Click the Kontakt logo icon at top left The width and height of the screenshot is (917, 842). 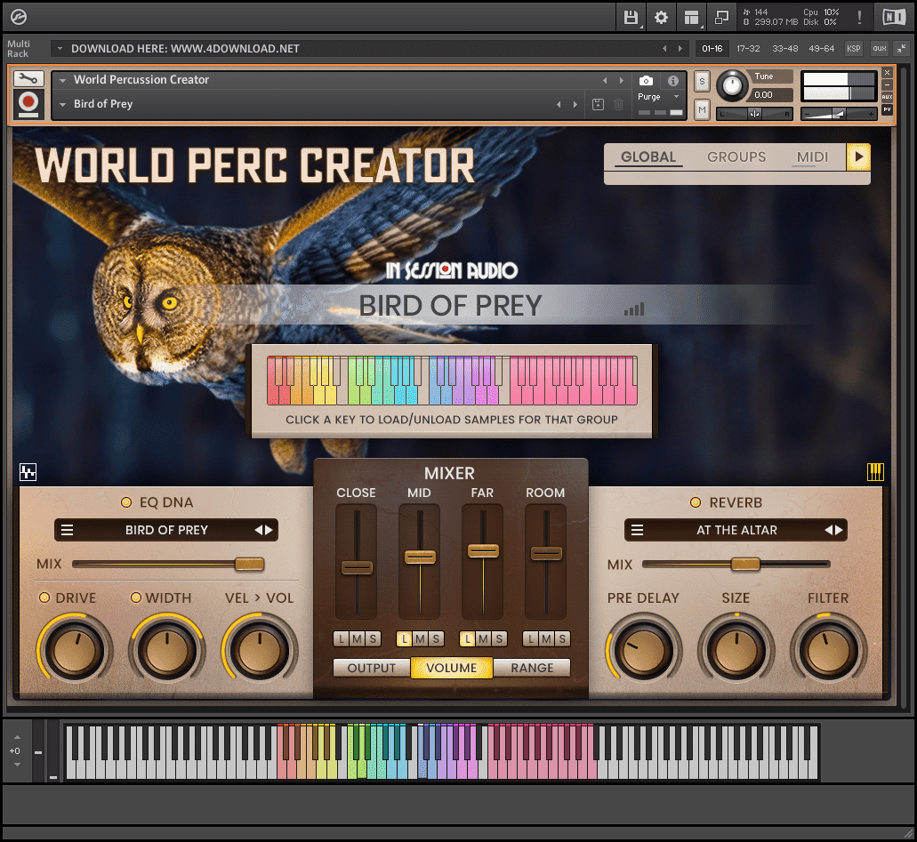click(x=19, y=18)
